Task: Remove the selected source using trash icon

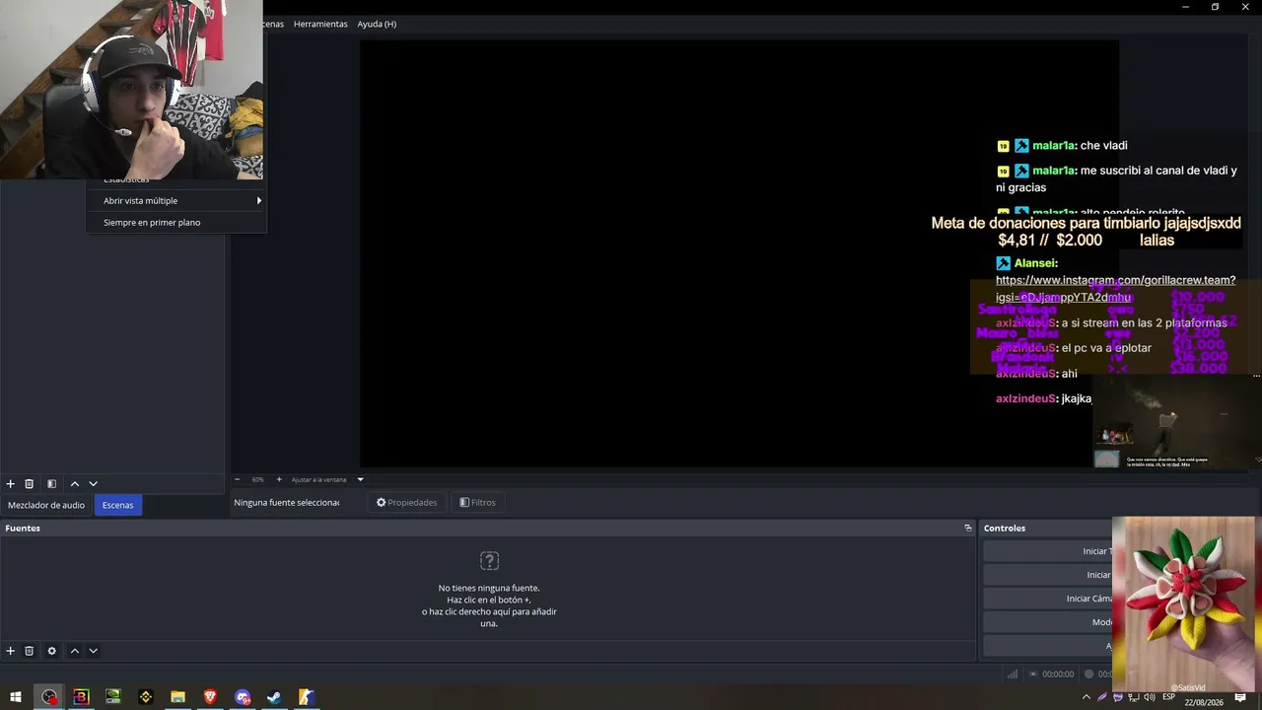Action: (x=30, y=651)
